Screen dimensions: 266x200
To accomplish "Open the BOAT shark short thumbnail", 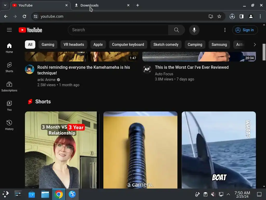I will [219, 150].
